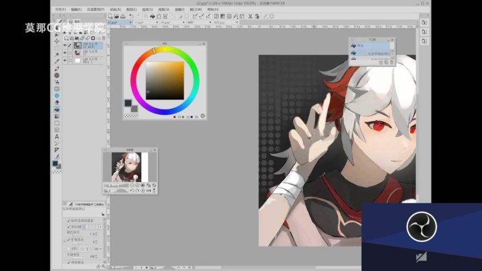
Task: Open Refer multiple dropdown arrow
Action: (x=100, y=248)
